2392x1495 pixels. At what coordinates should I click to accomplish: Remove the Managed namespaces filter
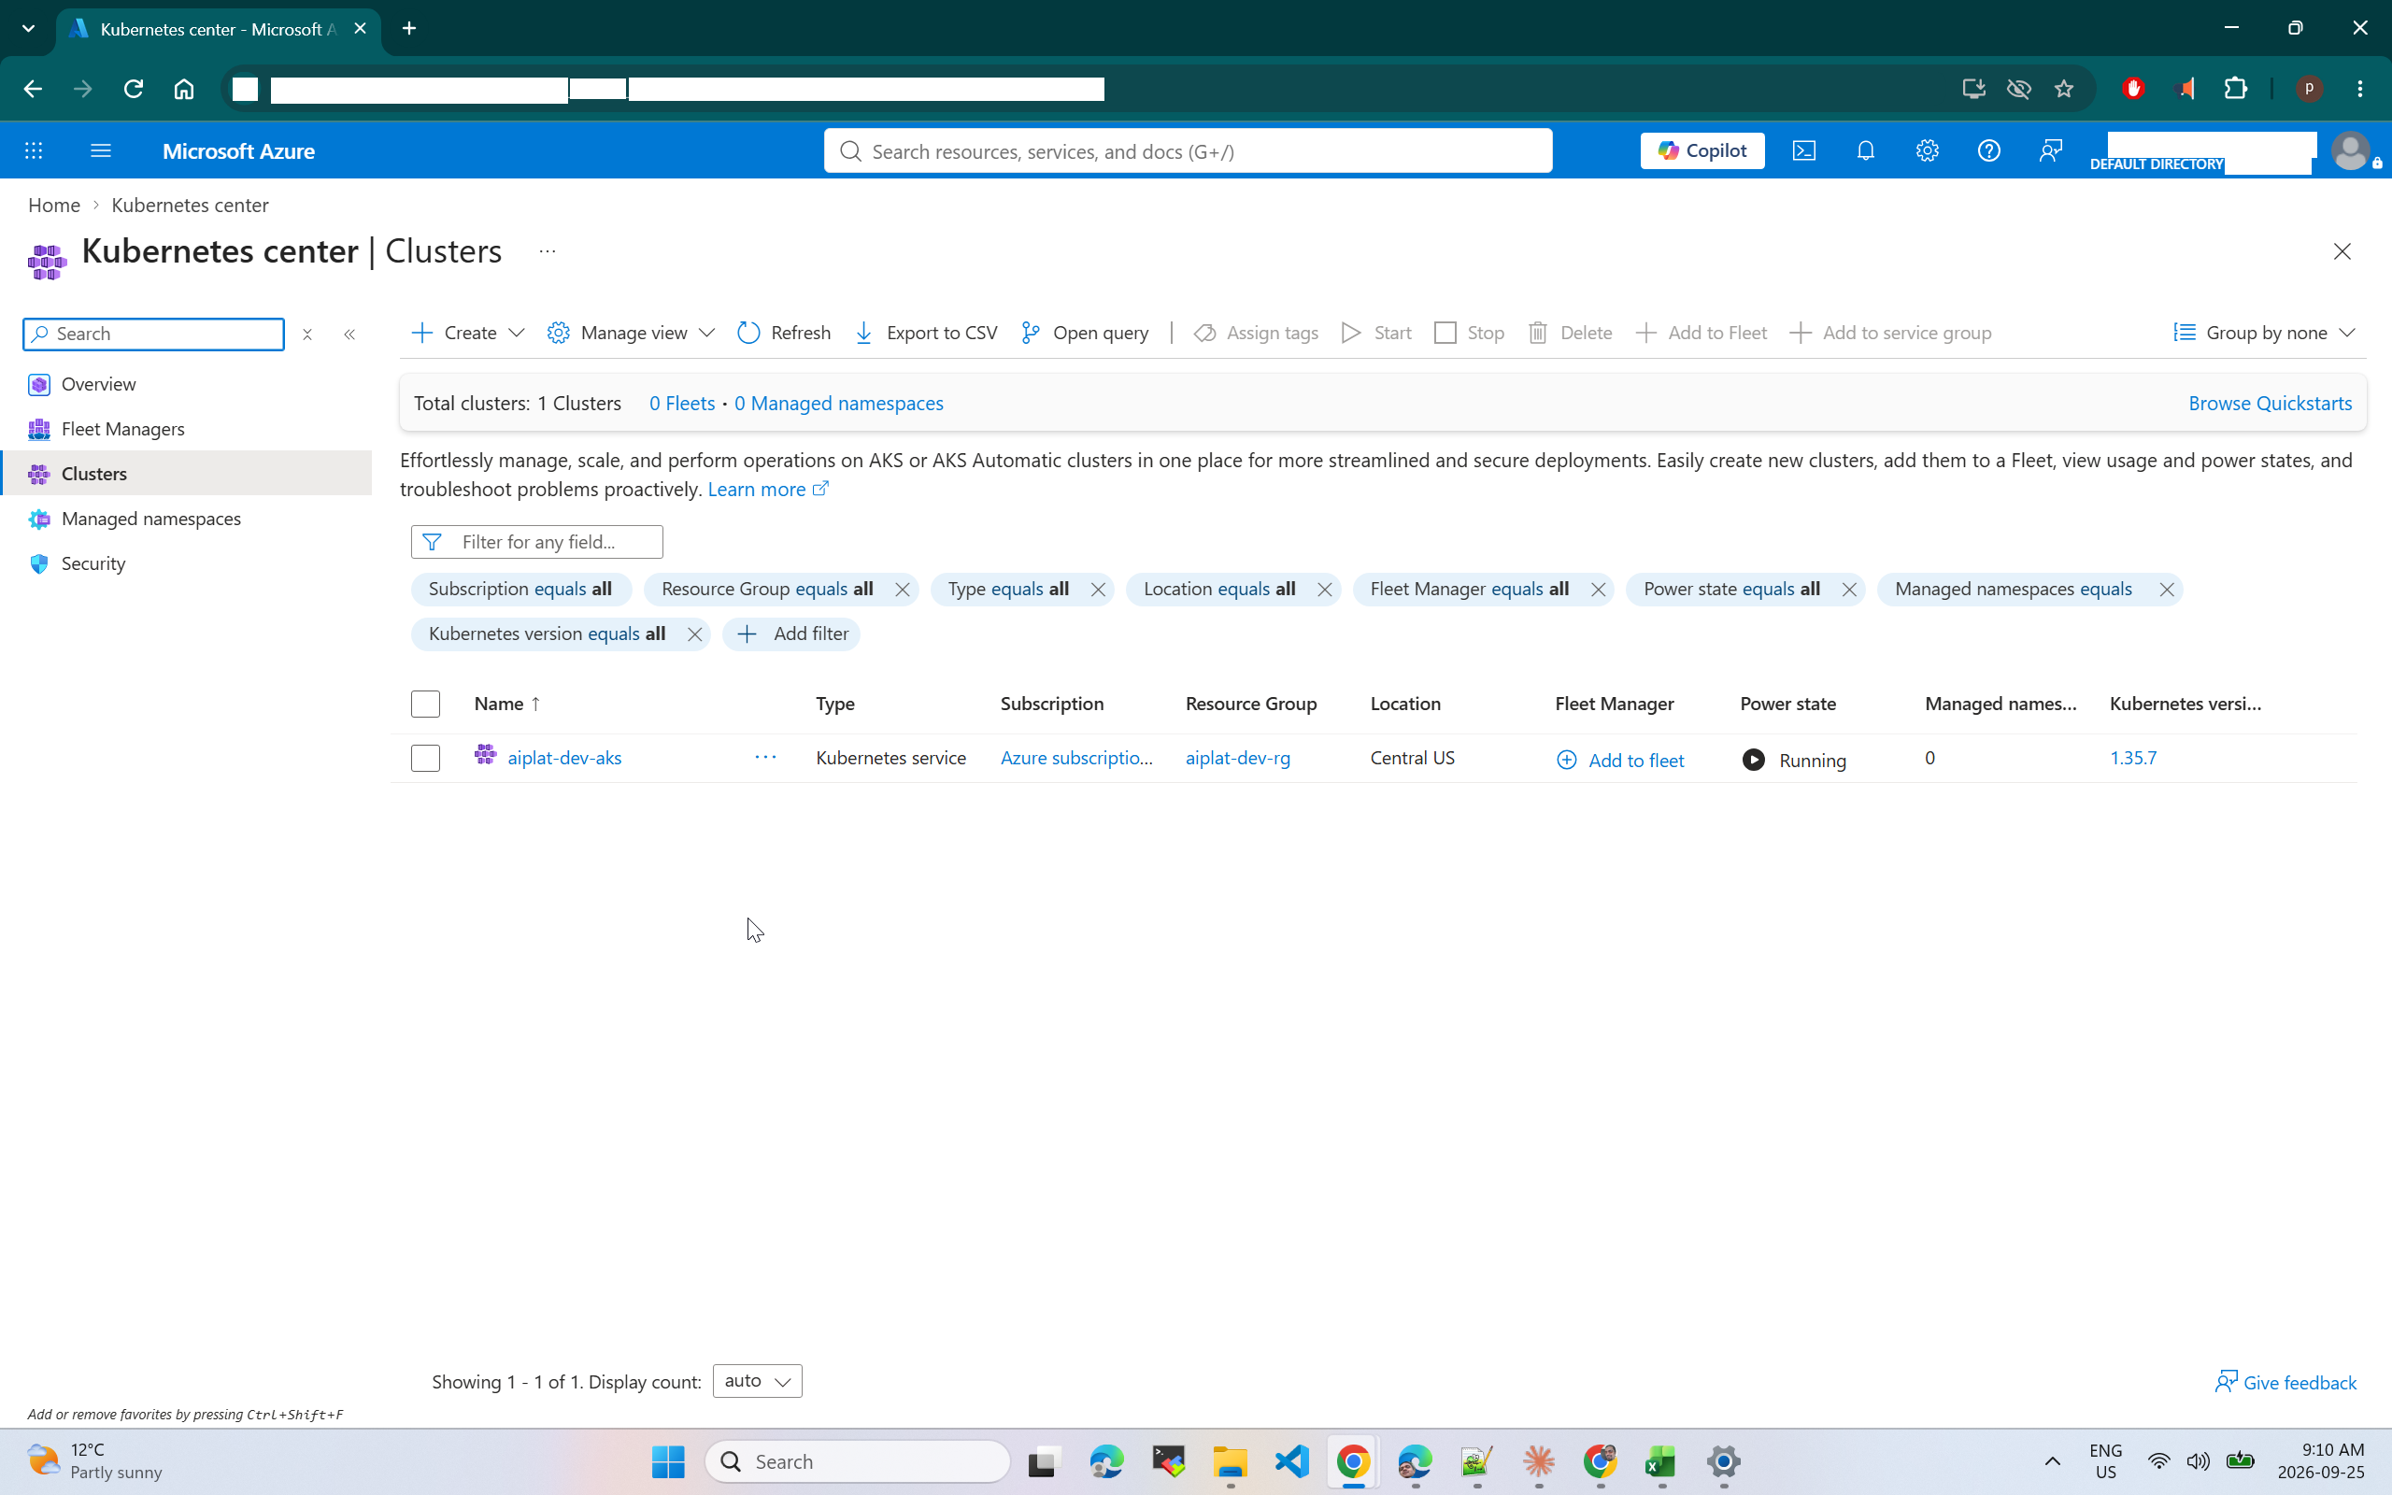click(2166, 590)
